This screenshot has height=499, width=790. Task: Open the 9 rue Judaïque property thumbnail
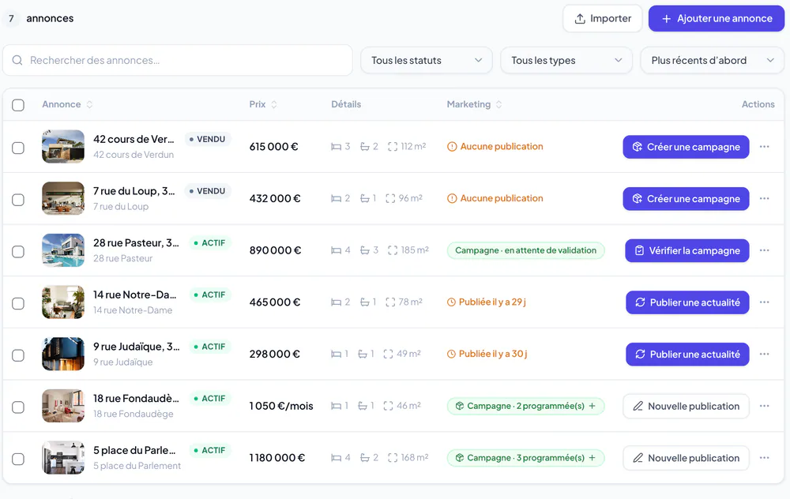pos(63,354)
